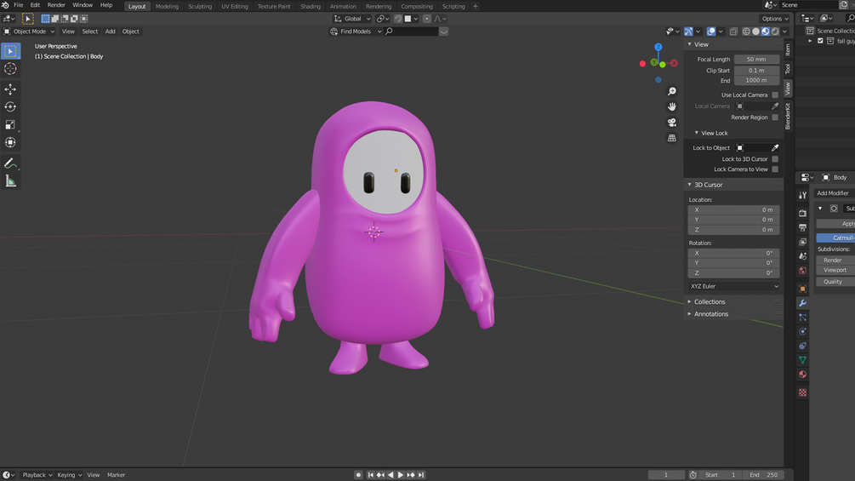
Task: Open the Render menu
Action: pyautogui.click(x=56, y=5)
